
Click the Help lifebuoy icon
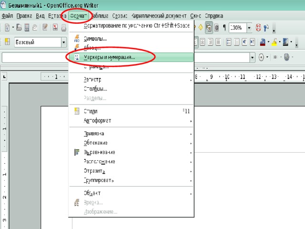pos(258,28)
